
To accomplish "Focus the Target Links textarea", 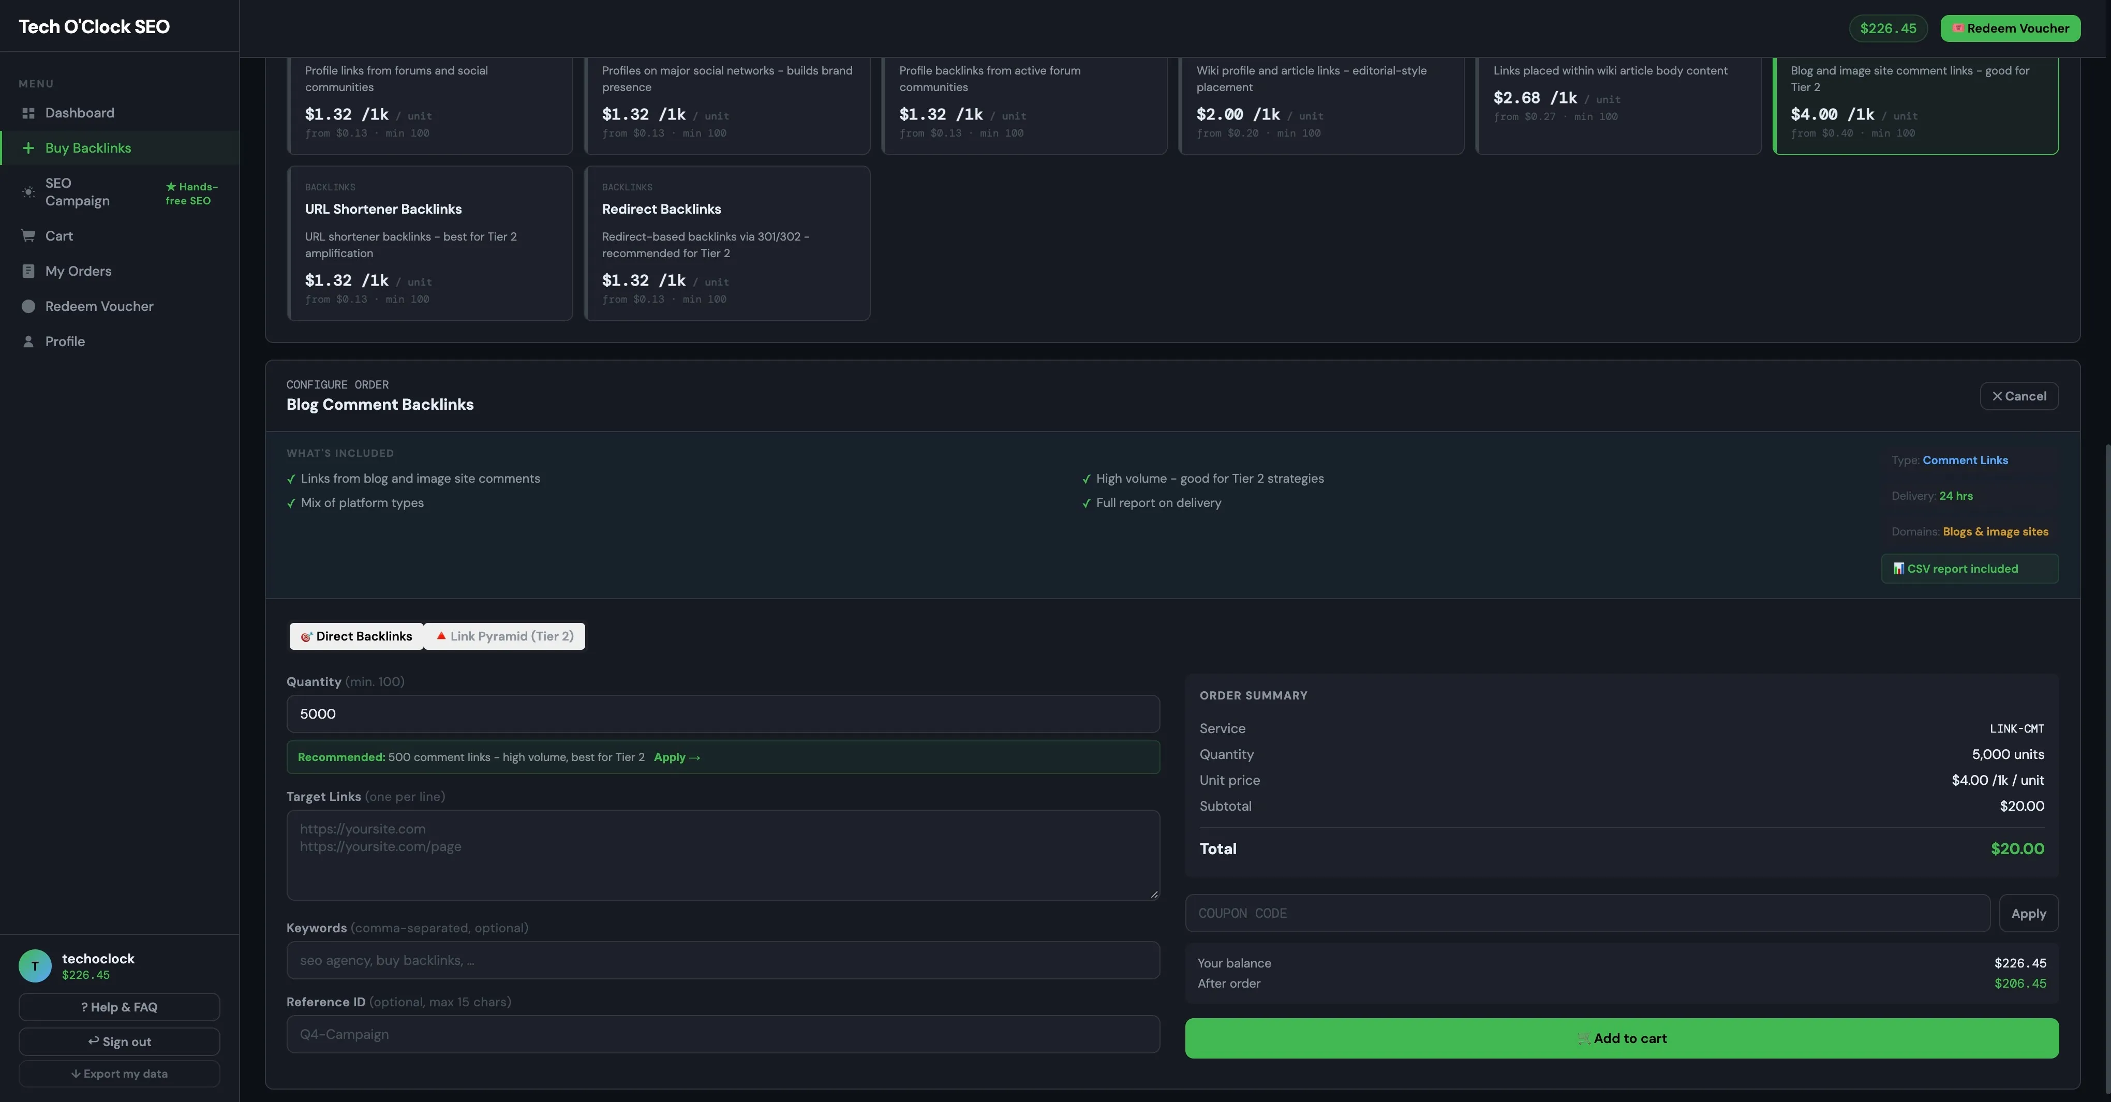I will [723, 855].
